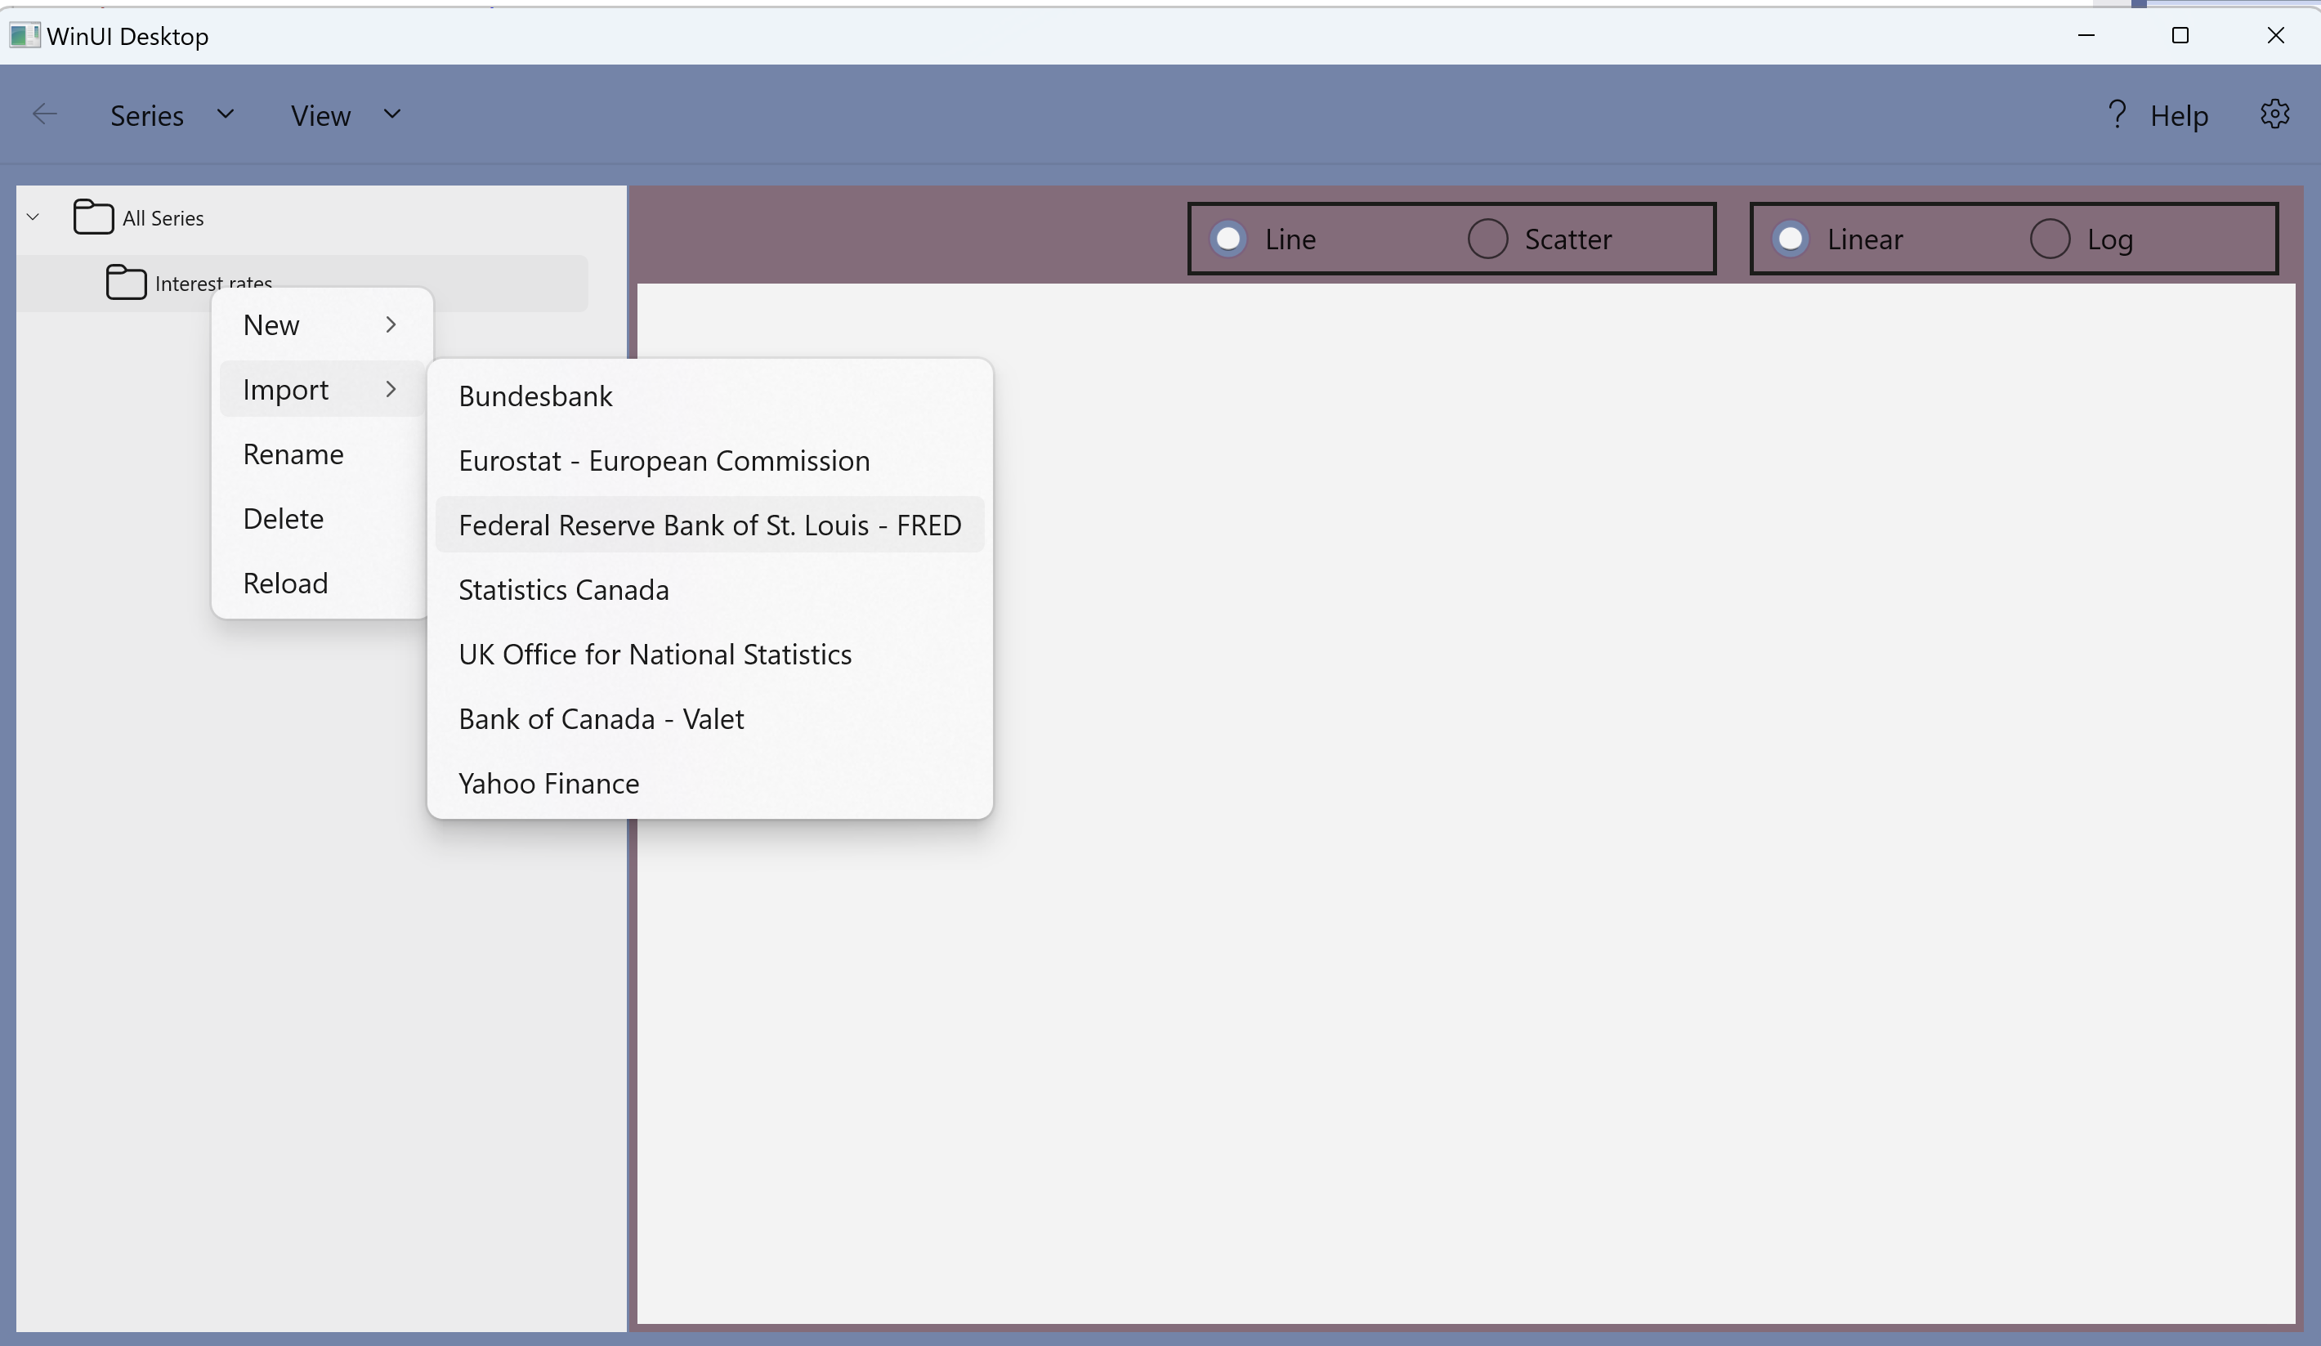The image size is (2321, 1346).
Task: Choose the Linear scale radio button
Action: 1791,239
